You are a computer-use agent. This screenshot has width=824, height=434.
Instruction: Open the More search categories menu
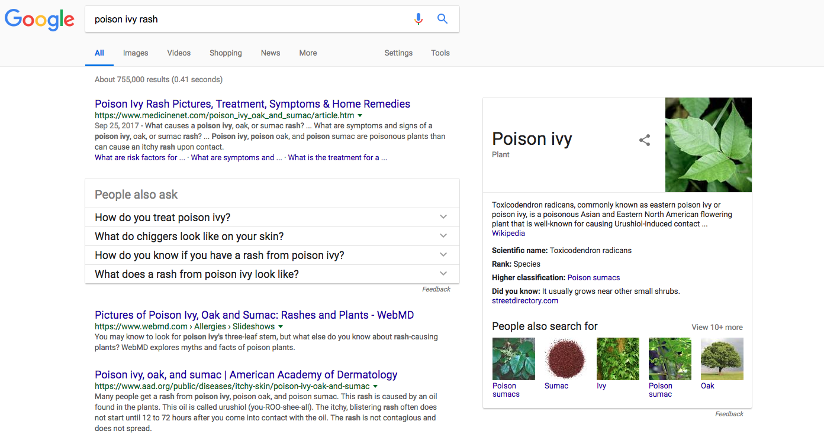click(x=308, y=53)
